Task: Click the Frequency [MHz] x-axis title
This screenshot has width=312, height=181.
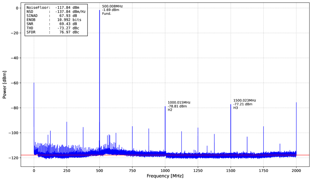Action: (x=165, y=176)
